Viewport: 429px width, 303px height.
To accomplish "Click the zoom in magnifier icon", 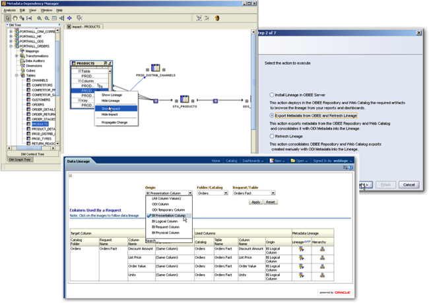I will pyautogui.click(x=40, y=18).
